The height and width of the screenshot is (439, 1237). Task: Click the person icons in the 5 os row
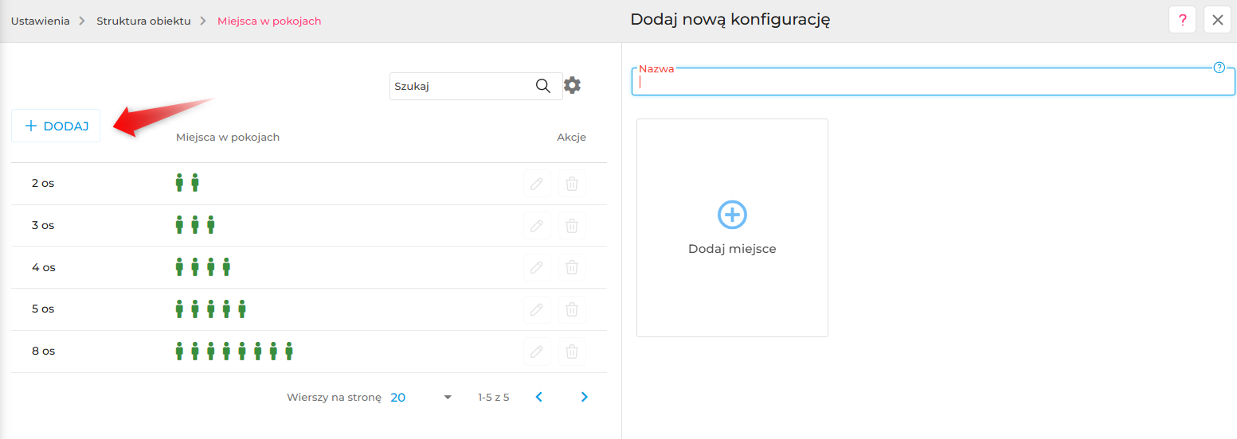(x=211, y=309)
